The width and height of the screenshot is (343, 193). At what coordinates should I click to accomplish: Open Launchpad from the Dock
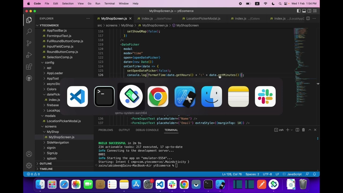click(52, 184)
